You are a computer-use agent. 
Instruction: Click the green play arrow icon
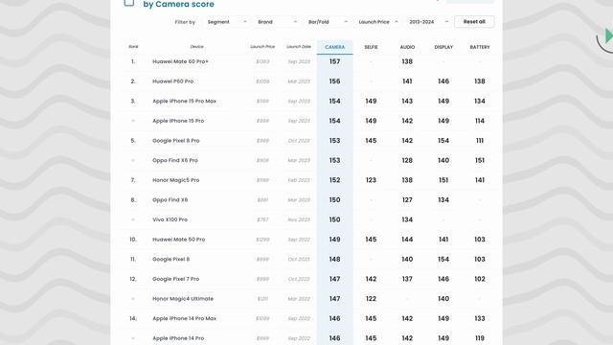coord(609,35)
